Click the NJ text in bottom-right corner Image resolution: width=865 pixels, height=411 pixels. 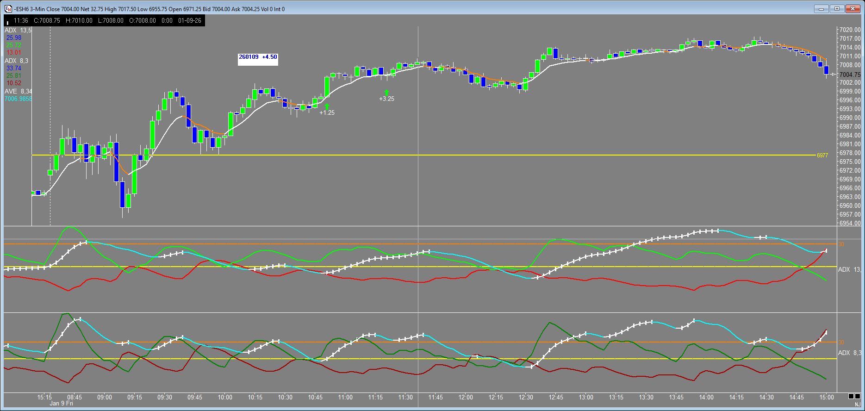click(x=858, y=405)
